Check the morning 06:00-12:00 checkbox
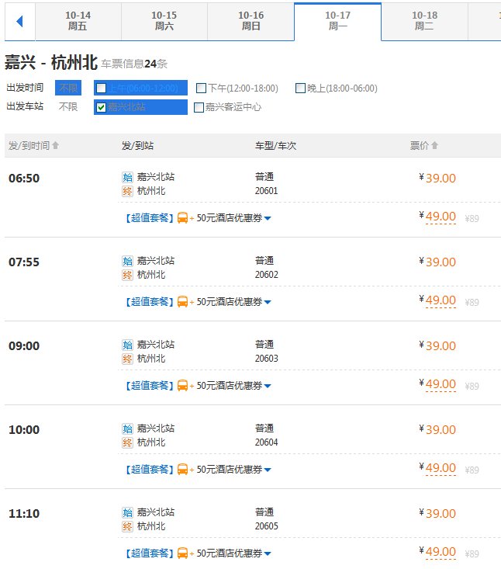 pos(101,88)
